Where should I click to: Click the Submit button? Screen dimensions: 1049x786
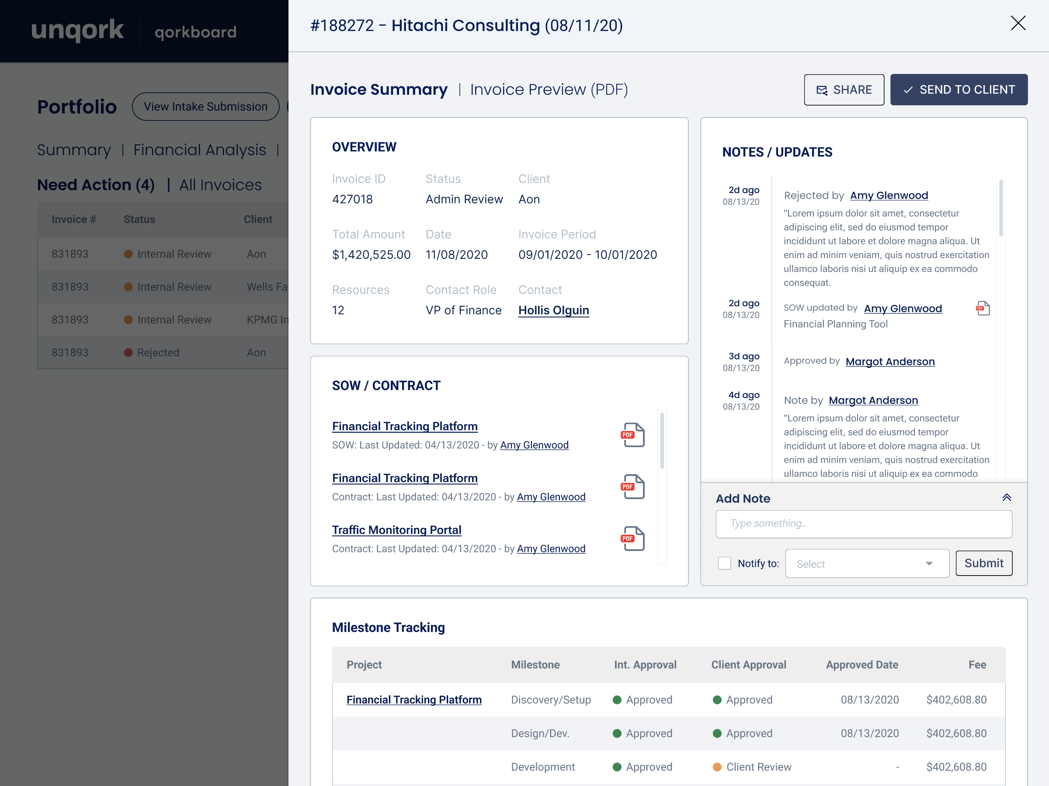coord(983,563)
